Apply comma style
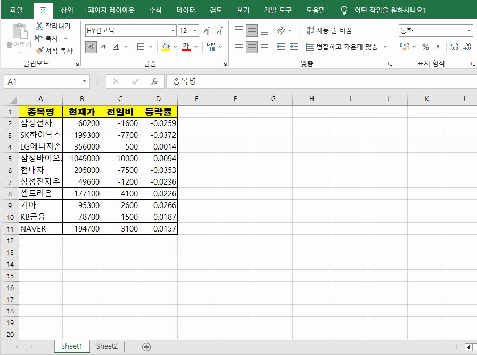Screen dimensions: 477x355 click(x=438, y=47)
